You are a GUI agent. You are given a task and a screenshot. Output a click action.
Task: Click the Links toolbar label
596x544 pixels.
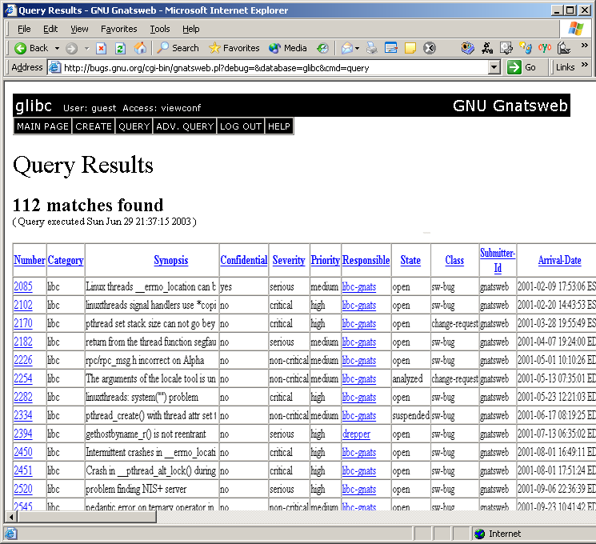[566, 68]
